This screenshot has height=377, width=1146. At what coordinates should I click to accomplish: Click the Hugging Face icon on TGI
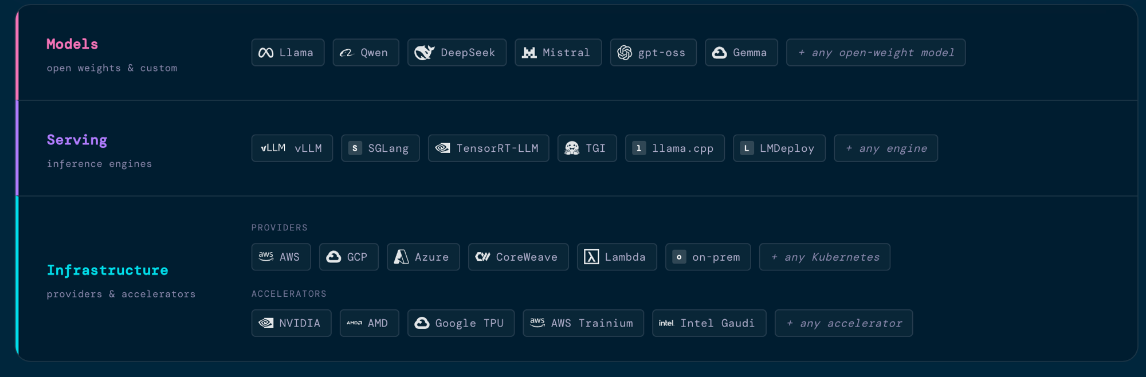(x=572, y=148)
